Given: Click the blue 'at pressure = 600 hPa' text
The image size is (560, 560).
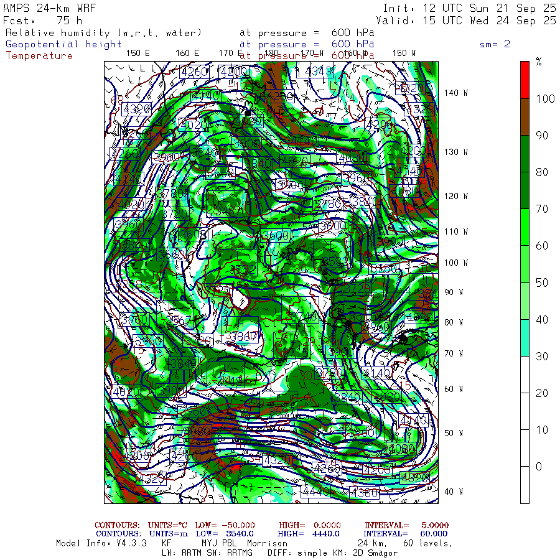Looking at the screenshot, I should point(307,44).
